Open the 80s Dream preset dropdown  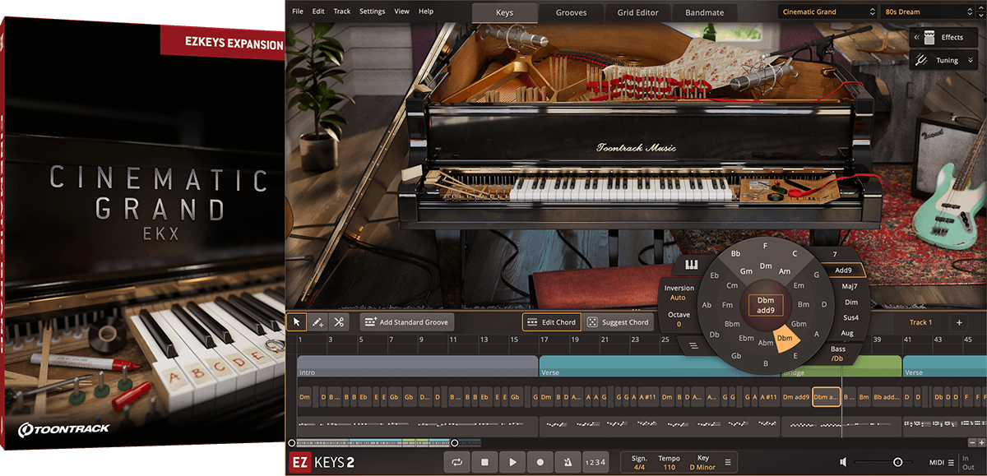[x=926, y=12]
